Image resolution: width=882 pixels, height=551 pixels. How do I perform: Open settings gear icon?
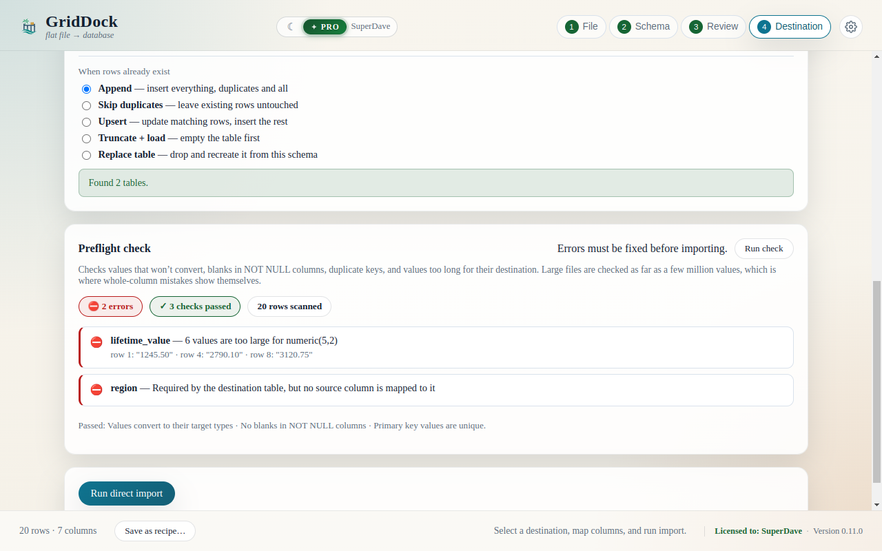pos(851,27)
